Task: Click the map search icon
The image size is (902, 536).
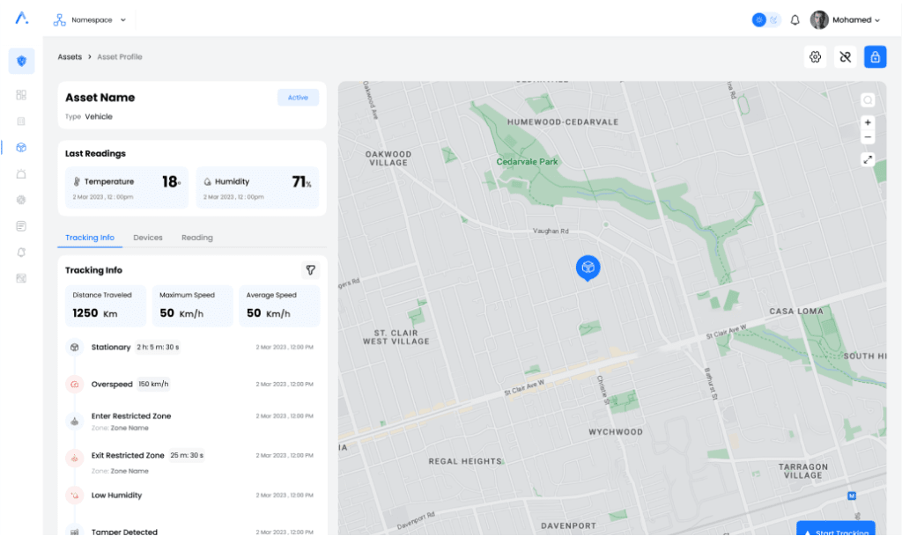Action: click(868, 100)
